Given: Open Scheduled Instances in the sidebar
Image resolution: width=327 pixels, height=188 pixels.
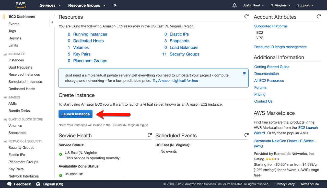Looking at the screenshot, I should [25, 82].
